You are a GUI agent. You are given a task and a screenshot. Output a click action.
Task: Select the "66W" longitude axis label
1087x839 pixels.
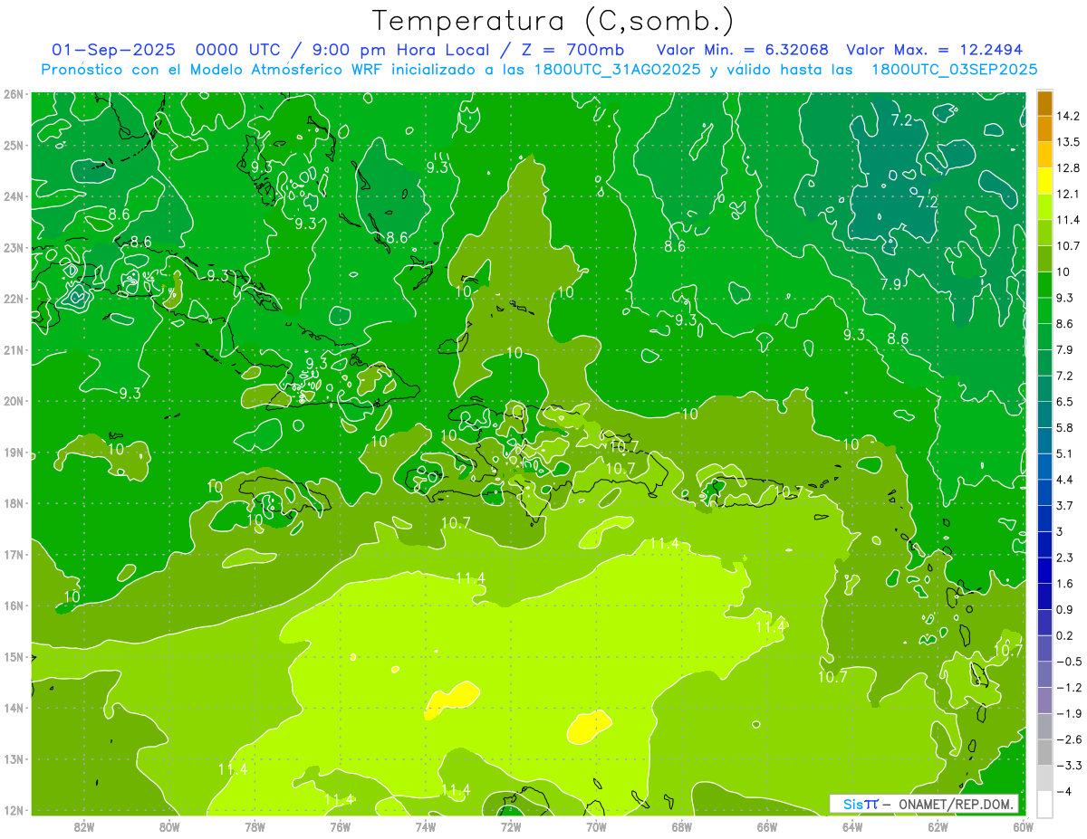click(767, 825)
